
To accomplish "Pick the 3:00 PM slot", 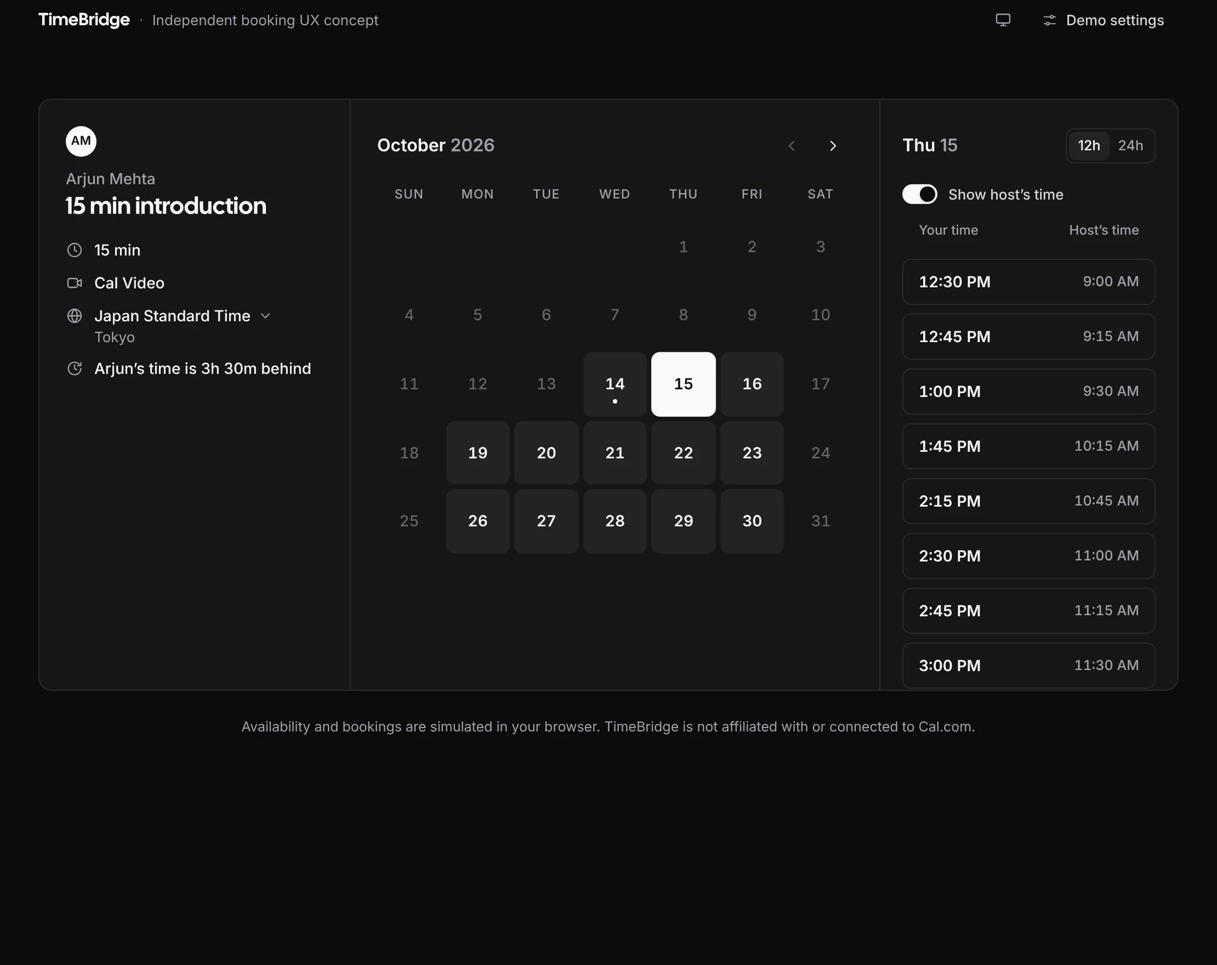I will (x=1028, y=665).
